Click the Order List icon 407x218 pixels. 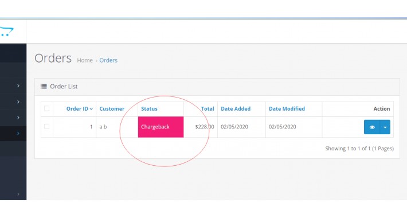point(44,86)
